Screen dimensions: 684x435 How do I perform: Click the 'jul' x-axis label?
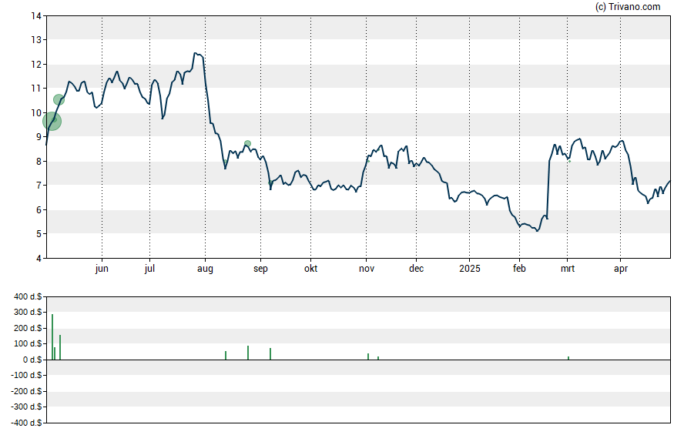149,269
